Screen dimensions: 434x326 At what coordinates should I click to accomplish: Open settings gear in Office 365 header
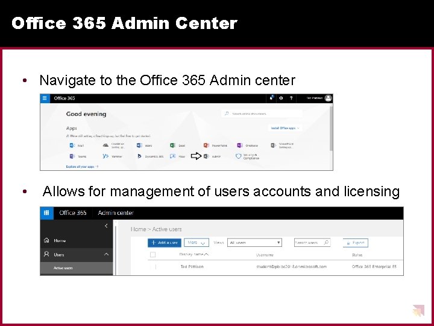[281, 98]
